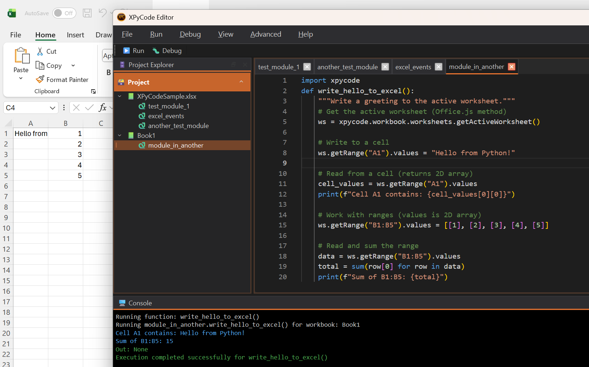Collapse the Project panel chevron
This screenshot has height=367, width=589.
241,82
